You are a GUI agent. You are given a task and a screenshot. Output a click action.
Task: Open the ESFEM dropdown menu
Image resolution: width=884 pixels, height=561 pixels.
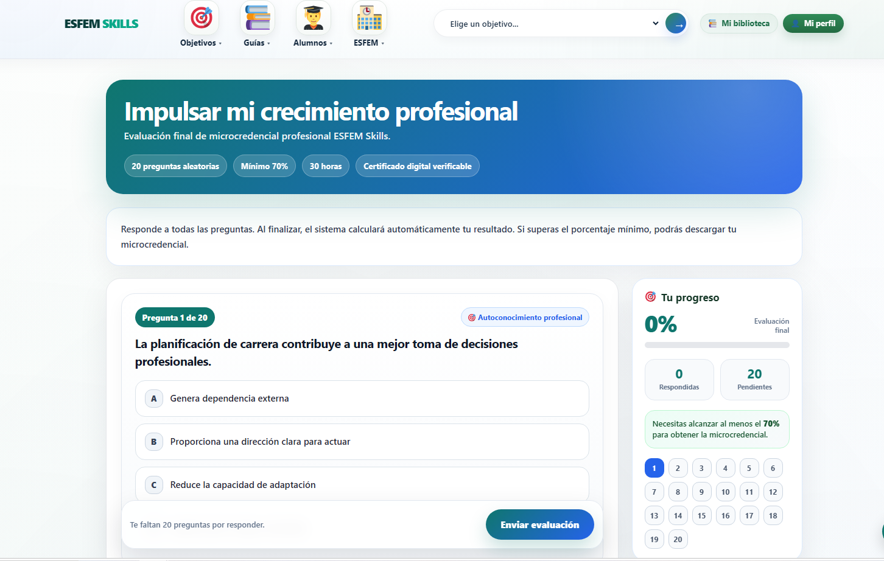pyautogui.click(x=369, y=43)
